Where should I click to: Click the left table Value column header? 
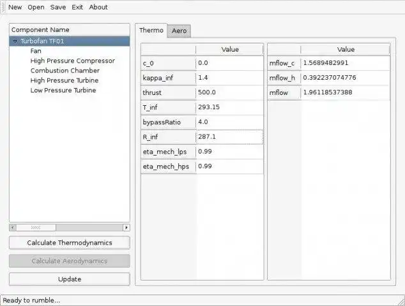click(x=229, y=50)
